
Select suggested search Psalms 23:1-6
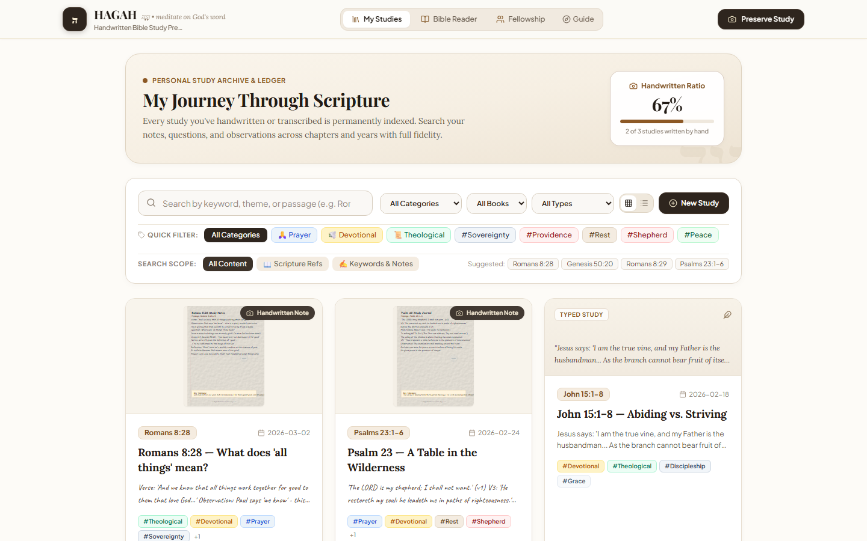(x=702, y=264)
